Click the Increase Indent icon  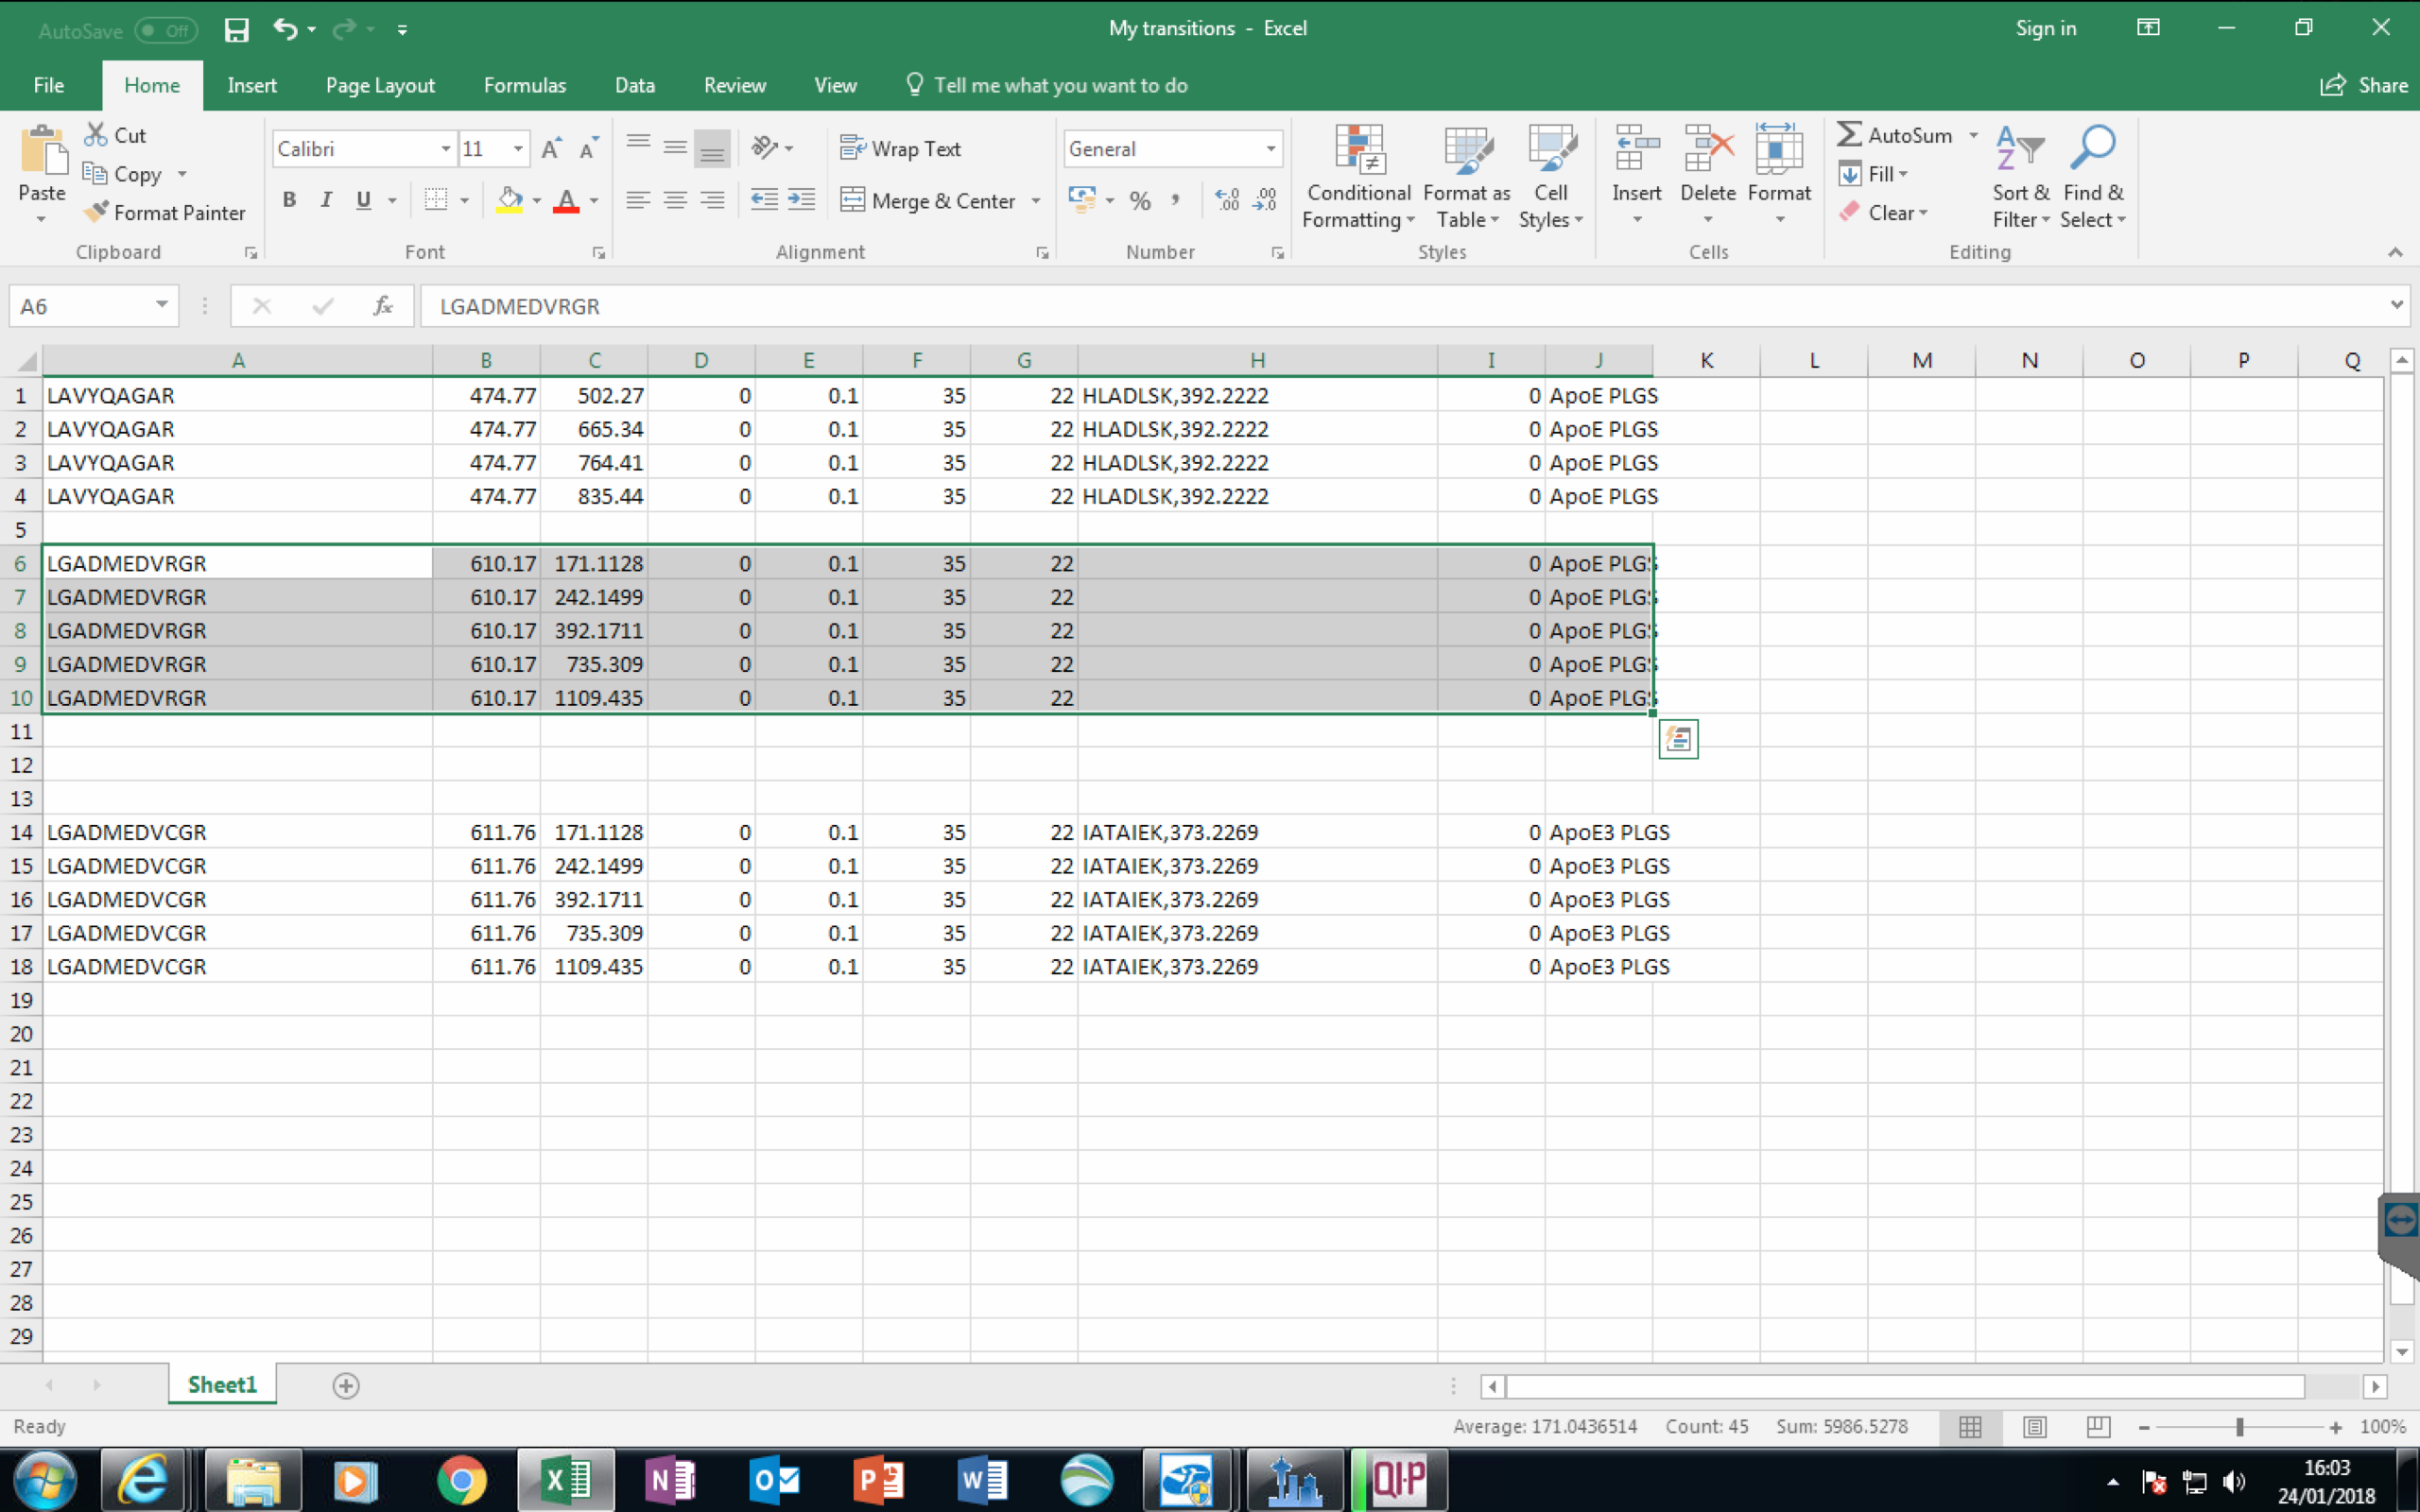click(801, 200)
